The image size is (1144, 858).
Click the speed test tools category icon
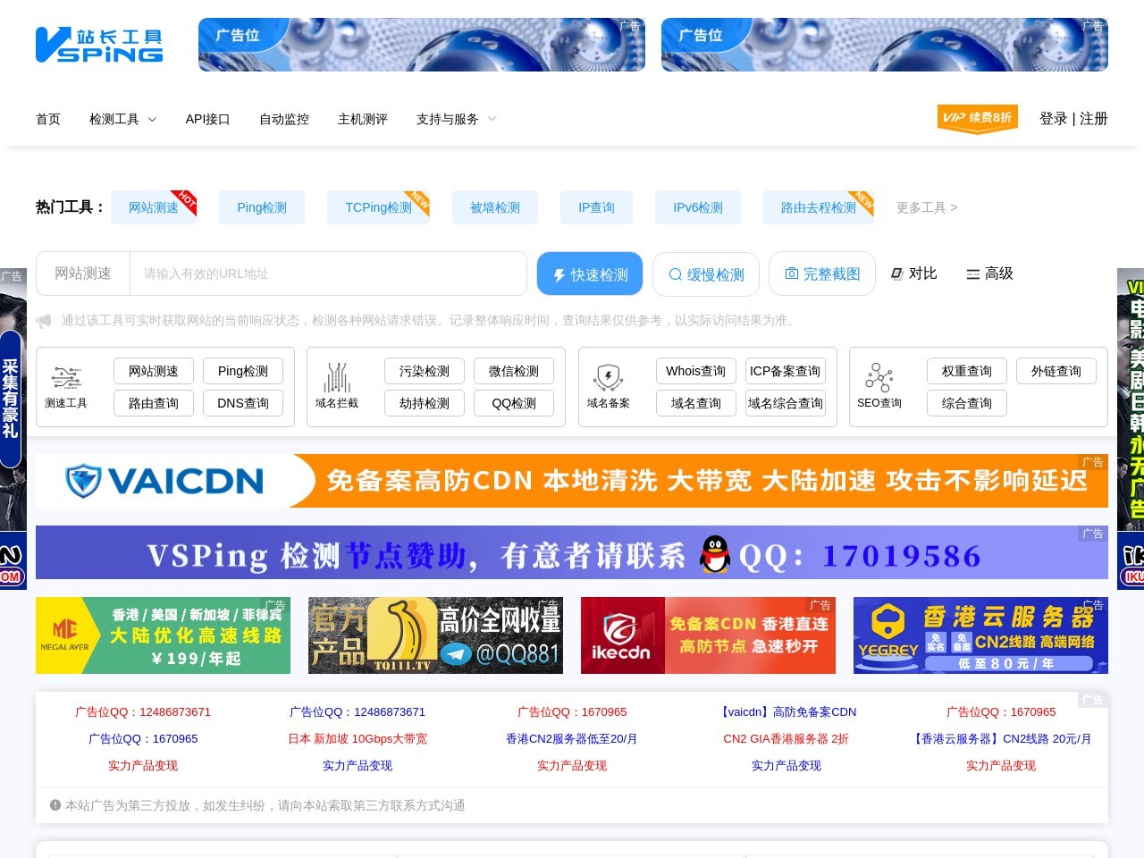tap(66, 378)
